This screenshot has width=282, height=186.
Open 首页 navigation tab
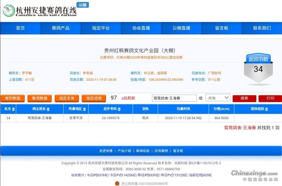tap(20, 28)
